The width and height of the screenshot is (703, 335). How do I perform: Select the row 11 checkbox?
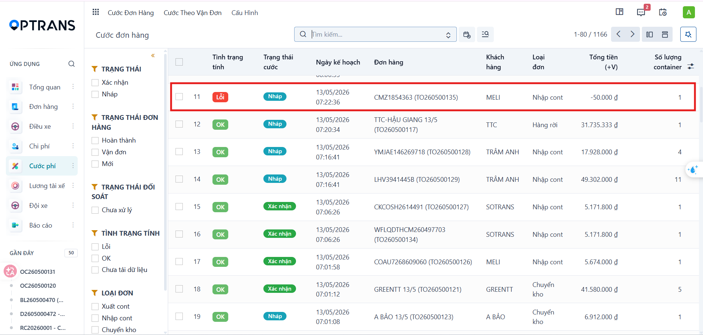[179, 97]
